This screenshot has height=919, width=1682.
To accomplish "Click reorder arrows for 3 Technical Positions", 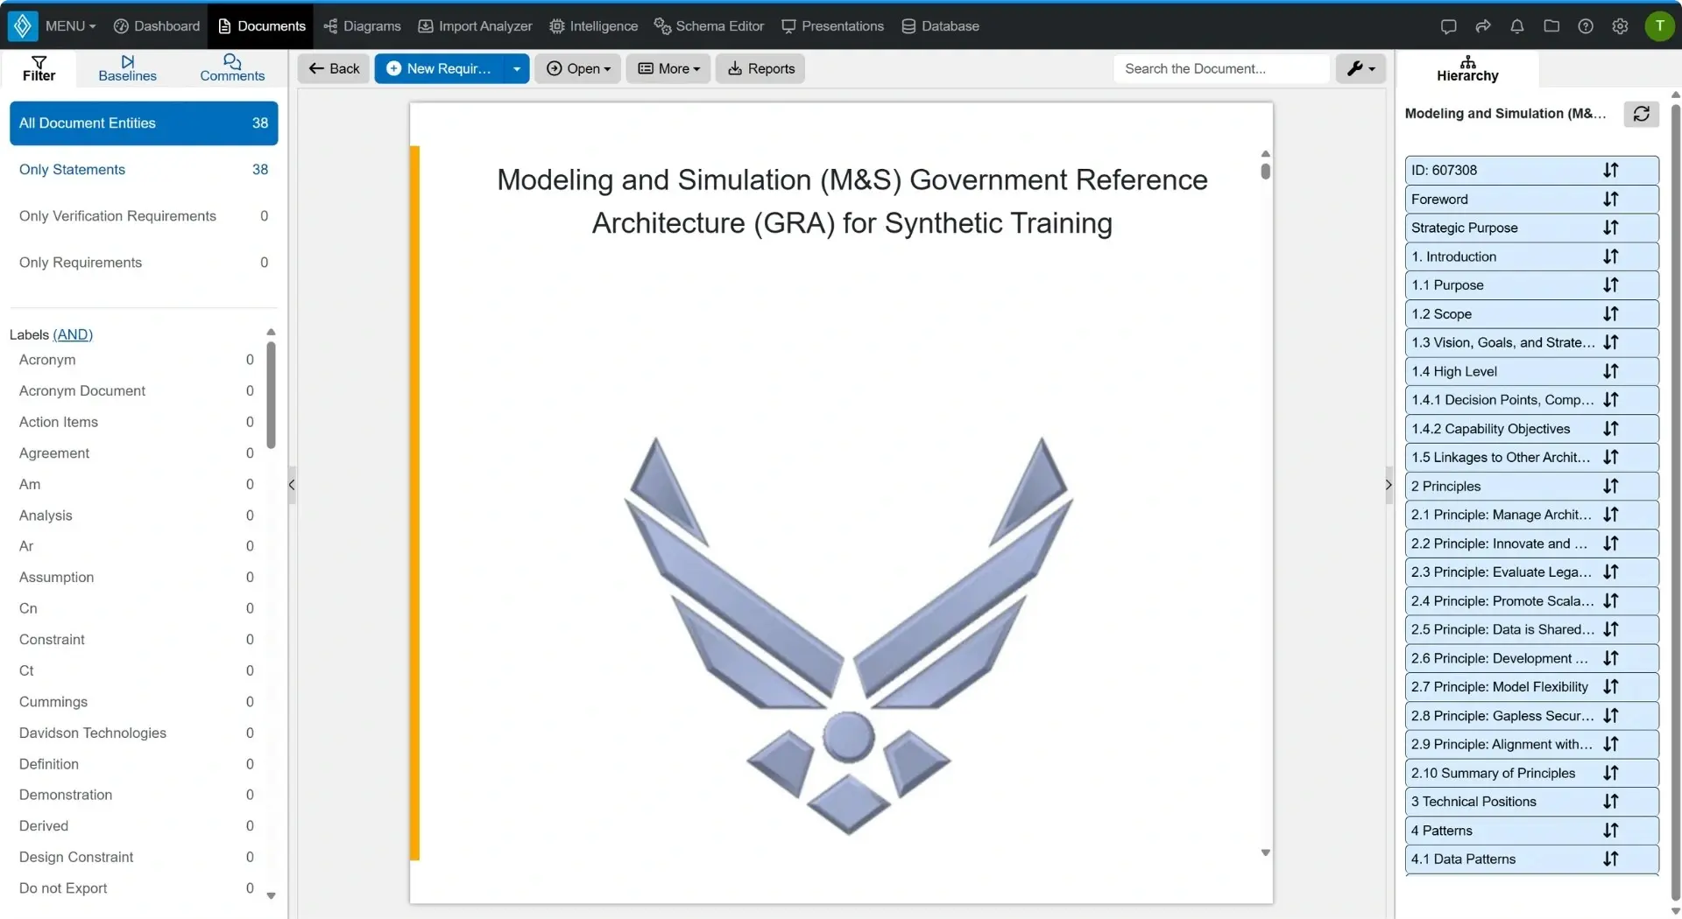I will [x=1610, y=802].
